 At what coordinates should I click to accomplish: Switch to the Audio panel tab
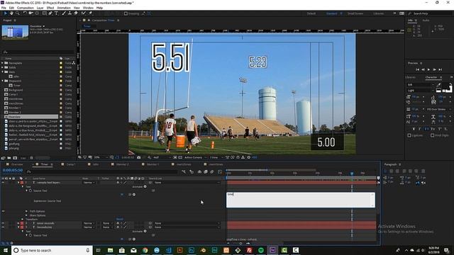426,21
